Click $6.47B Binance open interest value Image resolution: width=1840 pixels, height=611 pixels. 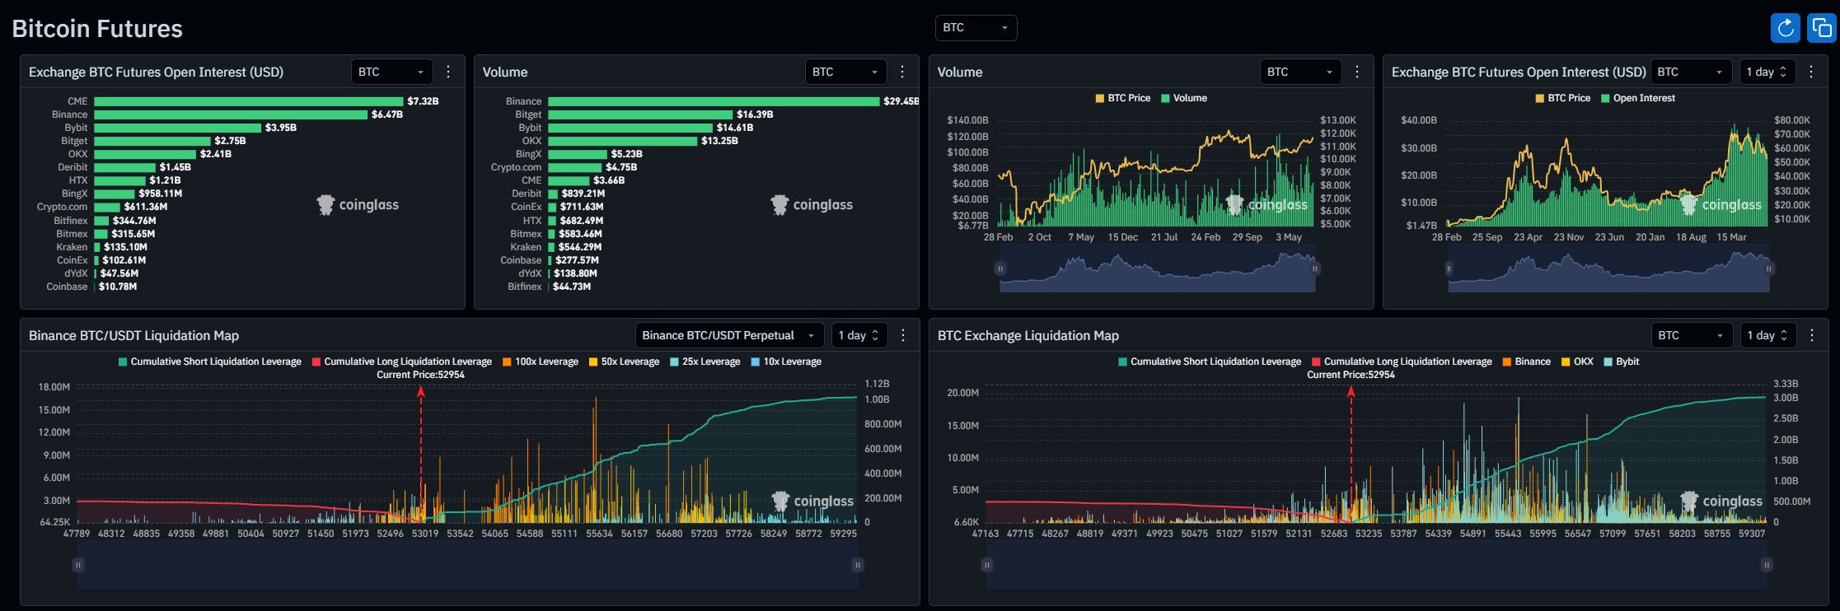387,114
